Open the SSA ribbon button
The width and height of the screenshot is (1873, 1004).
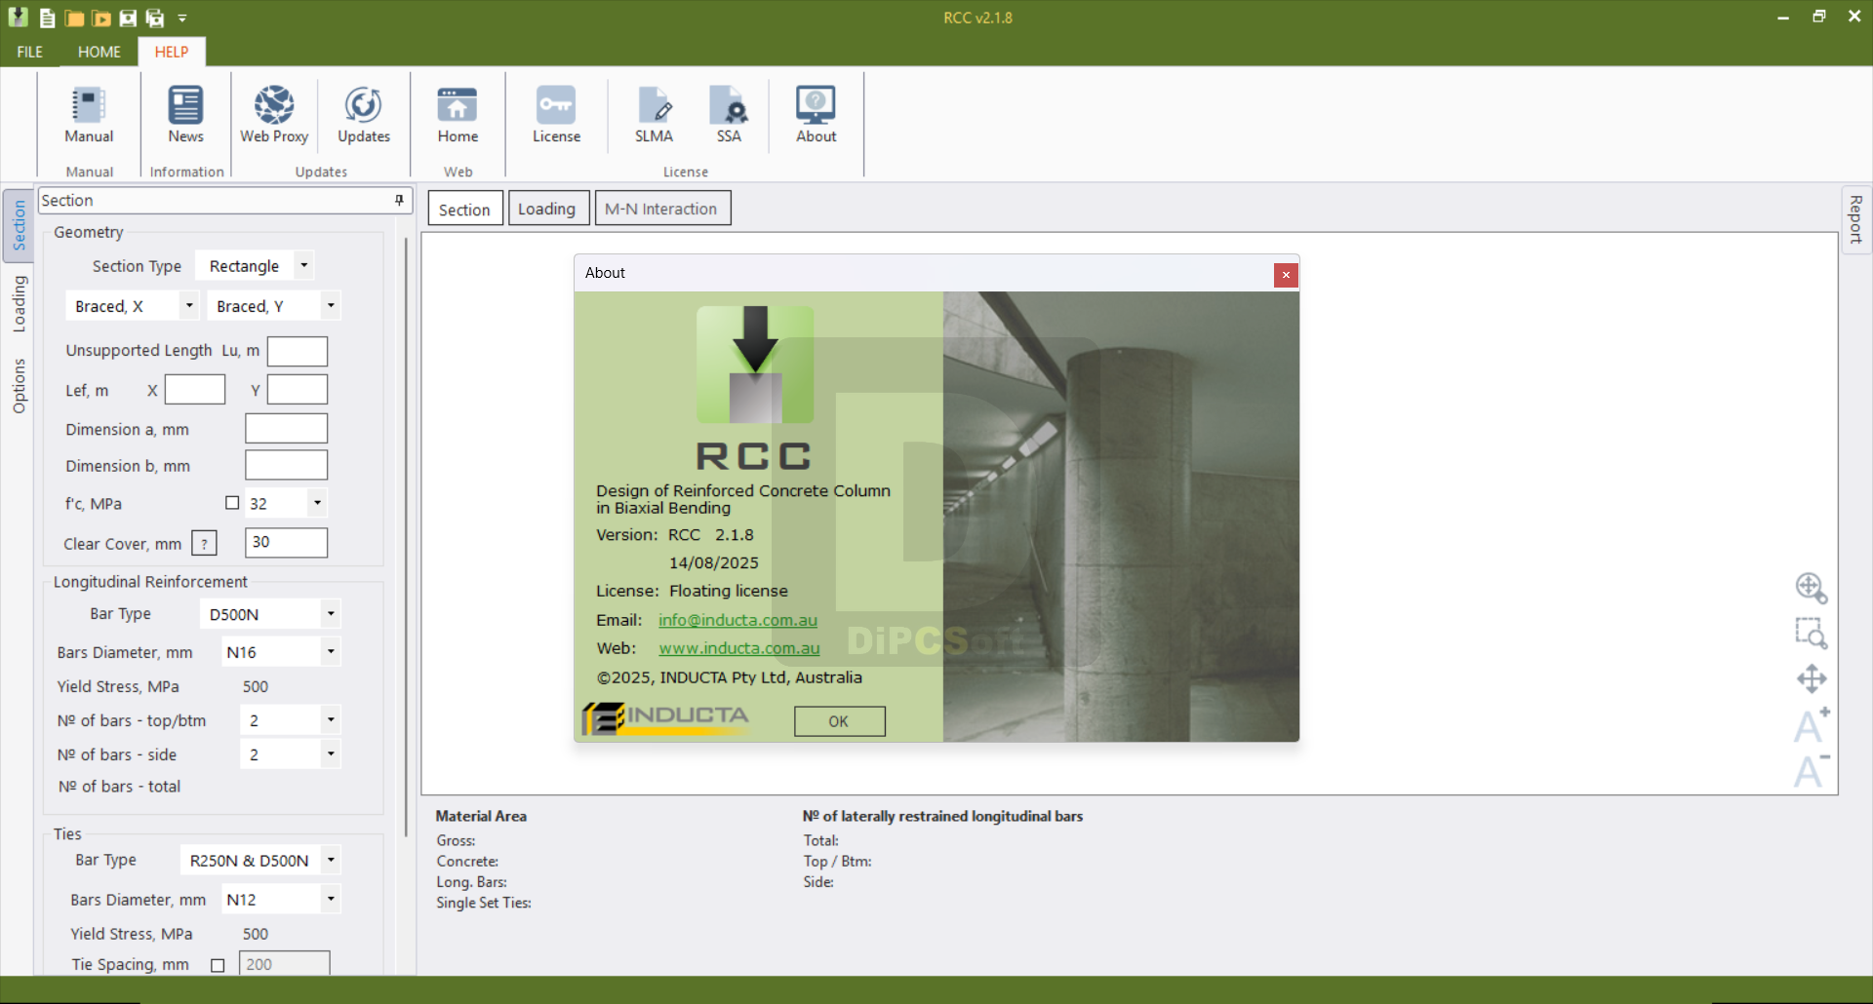coord(729,115)
